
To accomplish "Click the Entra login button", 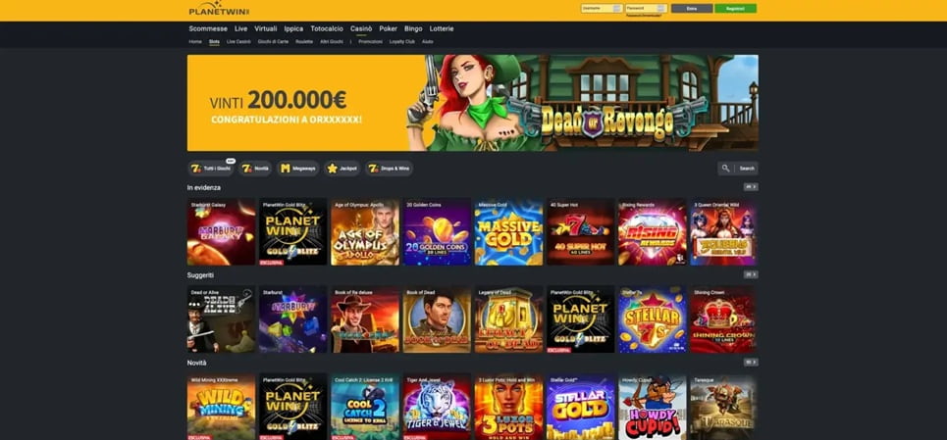I will (692, 9).
